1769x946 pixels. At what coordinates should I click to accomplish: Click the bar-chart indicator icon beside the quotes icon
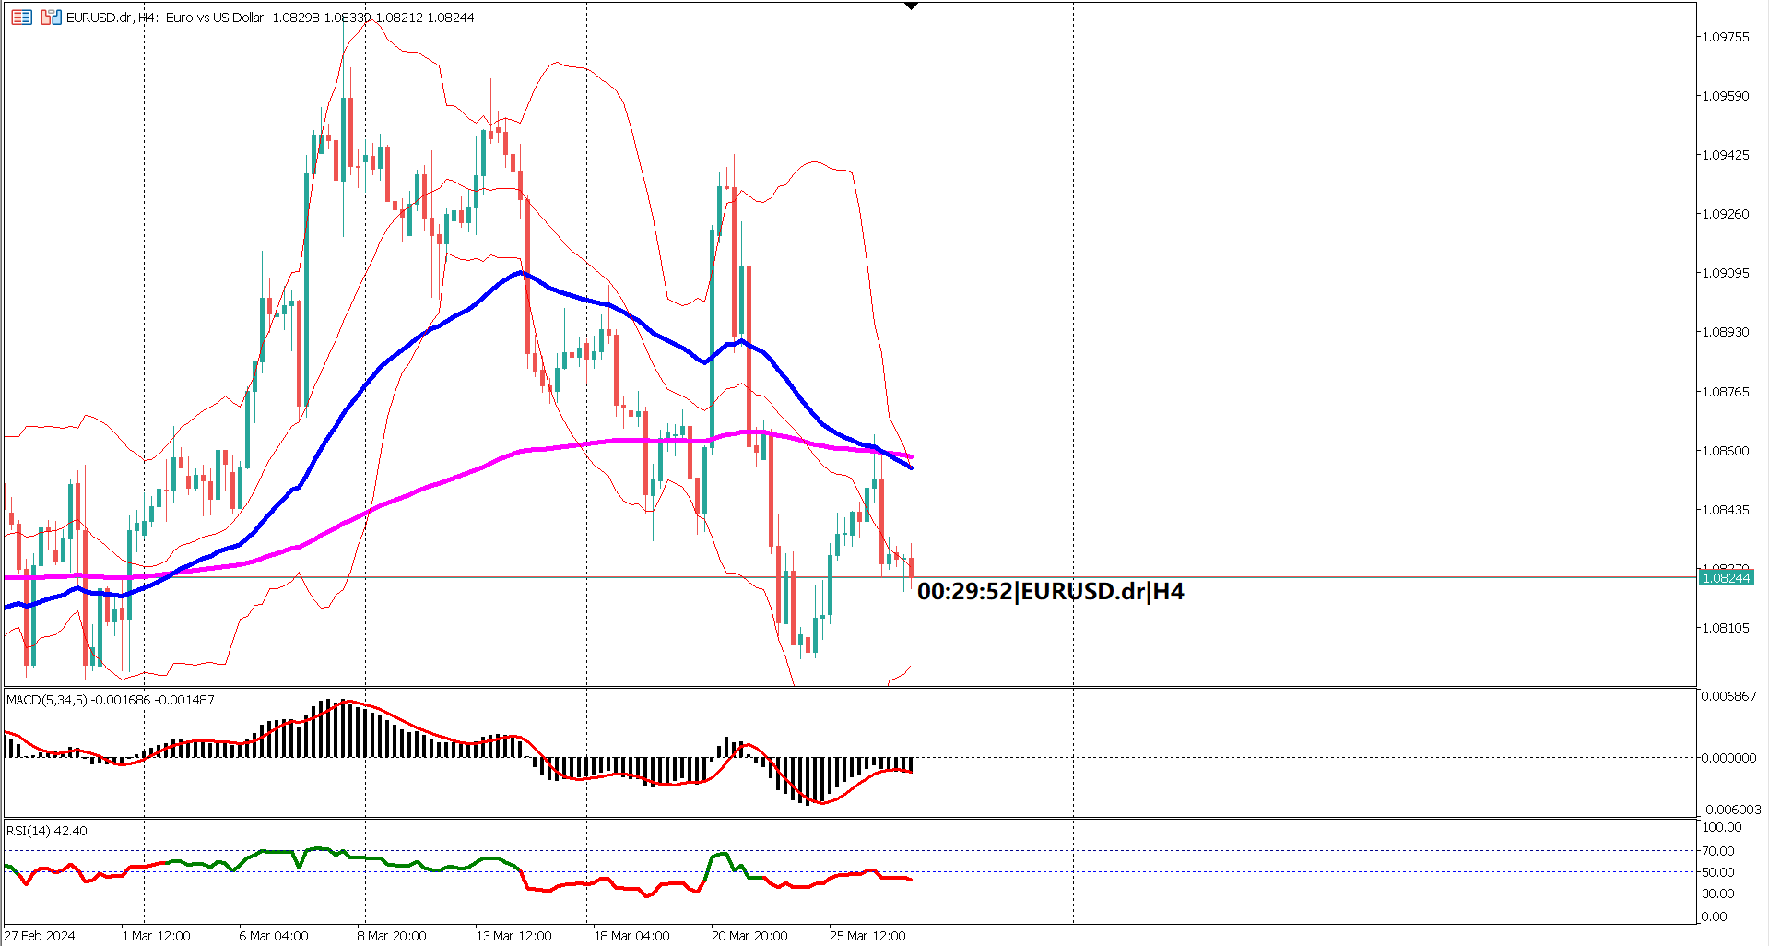click(x=48, y=17)
